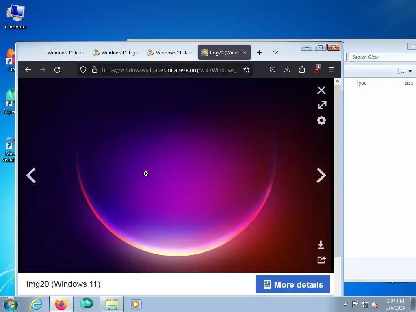Reload the current page
416x312 pixels.
57,70
